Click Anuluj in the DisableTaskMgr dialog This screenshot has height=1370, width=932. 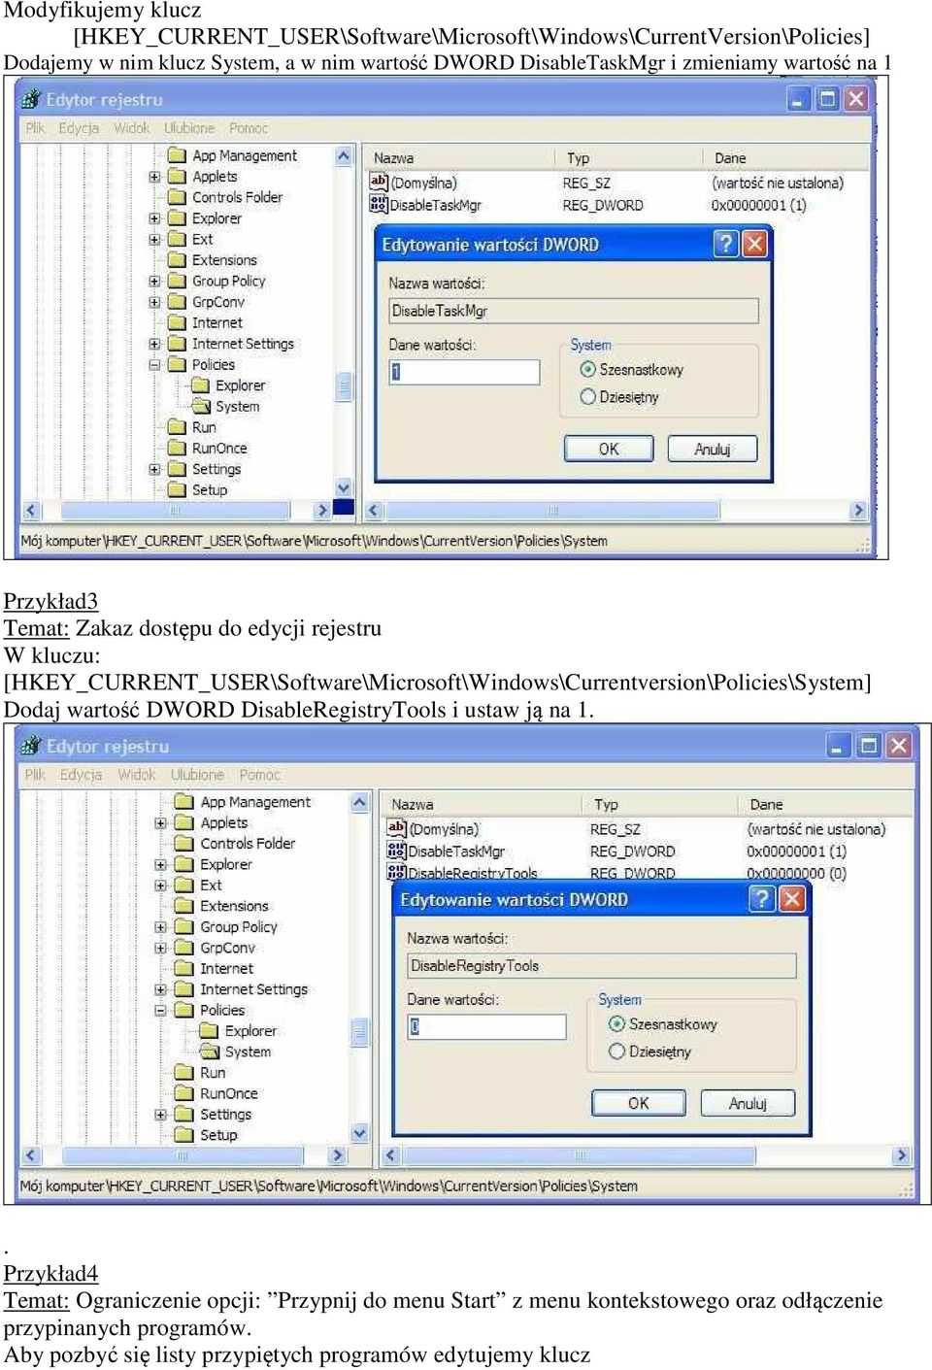pos(712,450)
